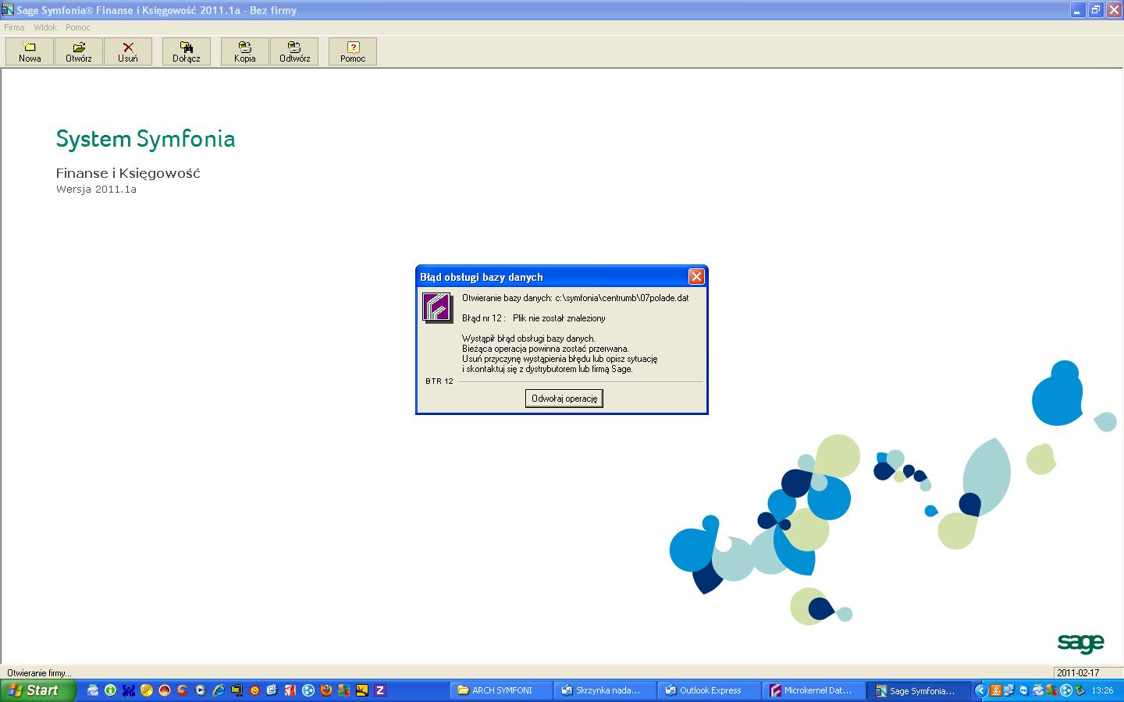Screen dimensions: 1124x702
Task: Click the Otwórz (open) toolbar button
Action: (79, 51)
